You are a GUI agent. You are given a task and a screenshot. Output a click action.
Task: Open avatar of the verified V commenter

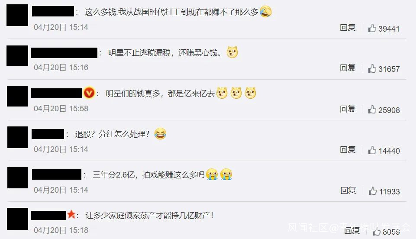17,96
